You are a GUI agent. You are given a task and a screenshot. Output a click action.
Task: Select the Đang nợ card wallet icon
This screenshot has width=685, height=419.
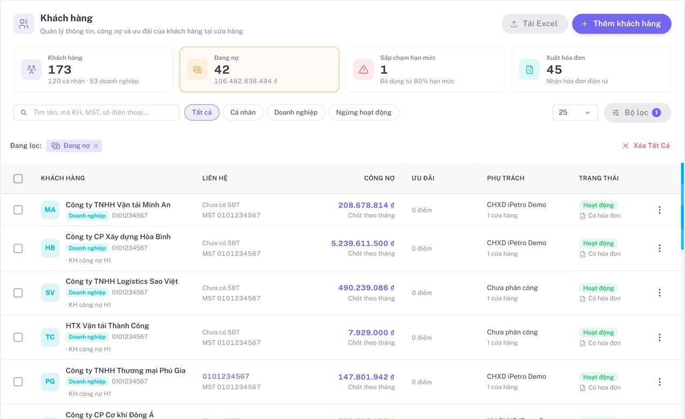point(197,70)
